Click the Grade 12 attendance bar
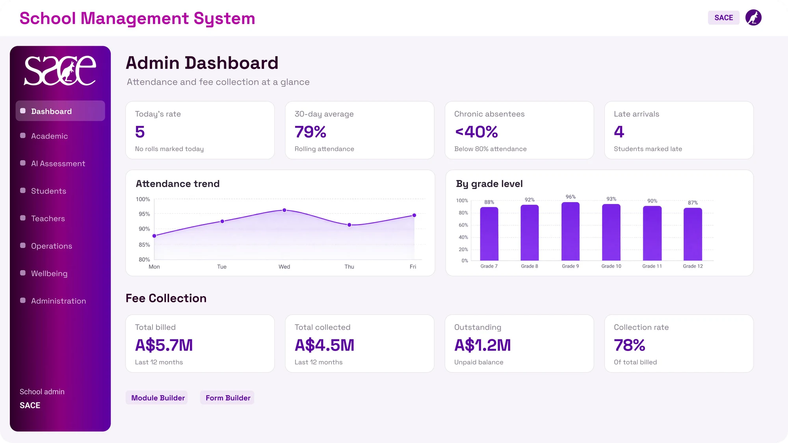The image size is (788, 443). pyautogui.click(x=693, y=234)
